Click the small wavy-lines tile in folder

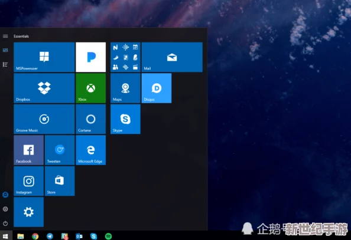click(125, 67)
